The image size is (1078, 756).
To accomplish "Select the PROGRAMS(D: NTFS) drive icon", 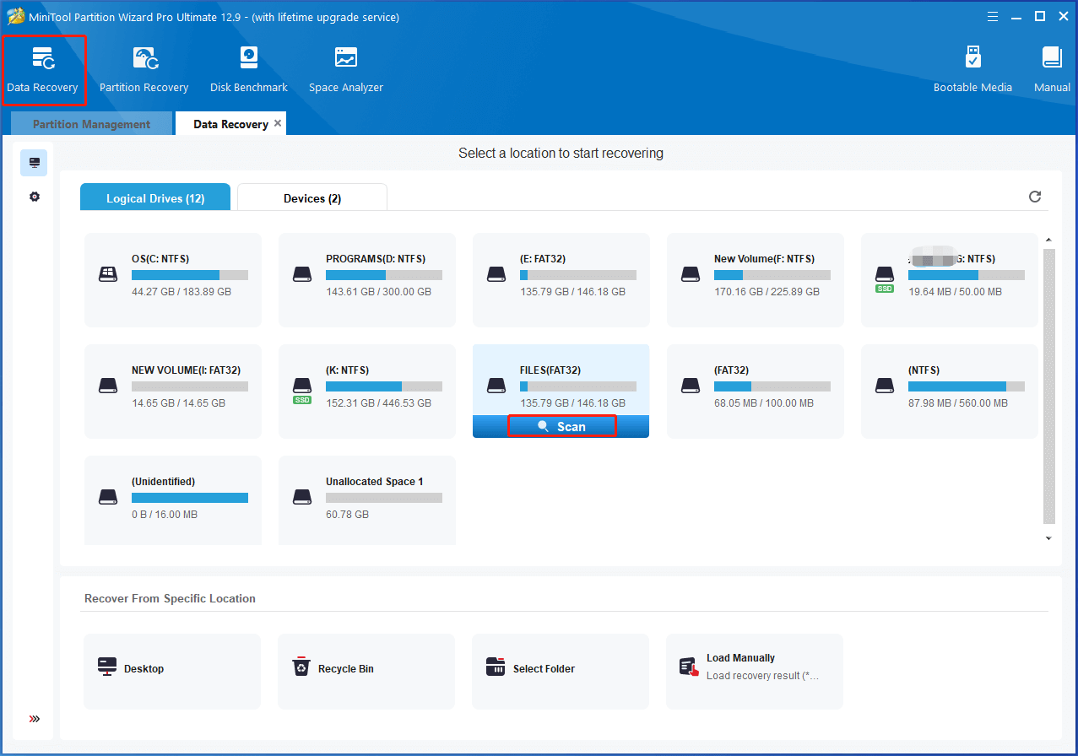I will click(x=302, y=274).
